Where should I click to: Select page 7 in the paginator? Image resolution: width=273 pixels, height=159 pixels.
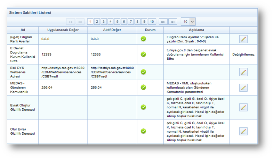tap(131, 22)
